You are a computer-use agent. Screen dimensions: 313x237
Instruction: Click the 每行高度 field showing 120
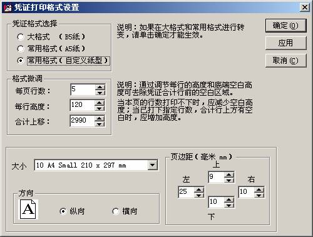[83, 106]
